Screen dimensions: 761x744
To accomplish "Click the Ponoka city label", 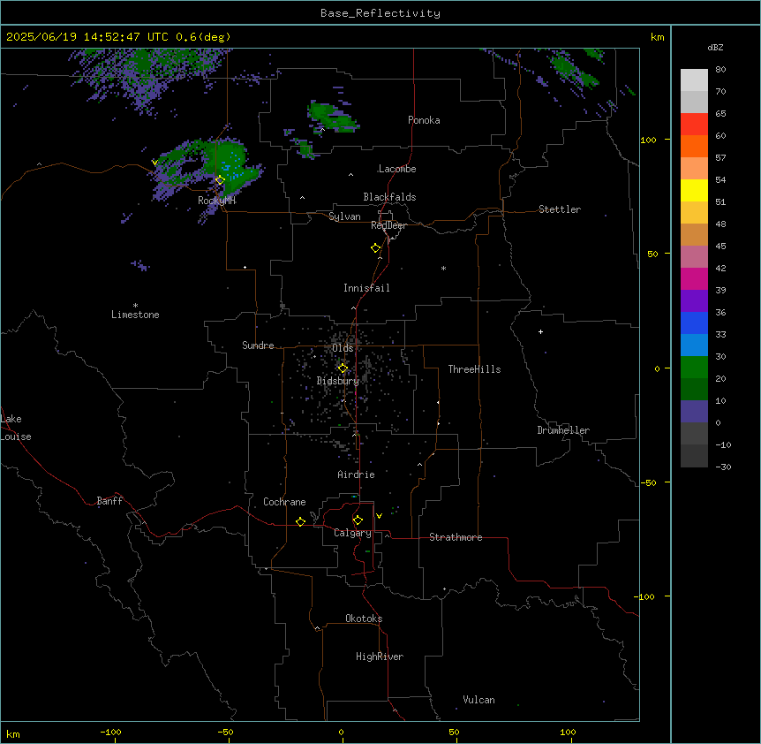I will (424, 120).
